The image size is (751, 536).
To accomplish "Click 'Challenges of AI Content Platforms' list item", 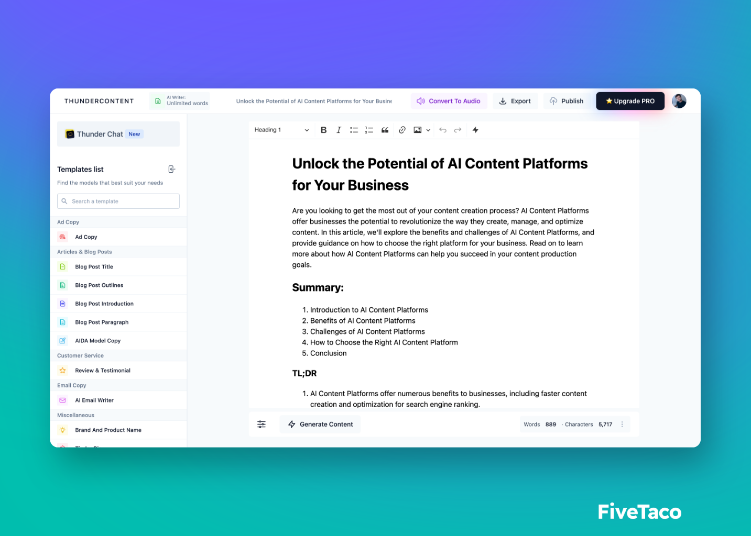I will (367, 332).
